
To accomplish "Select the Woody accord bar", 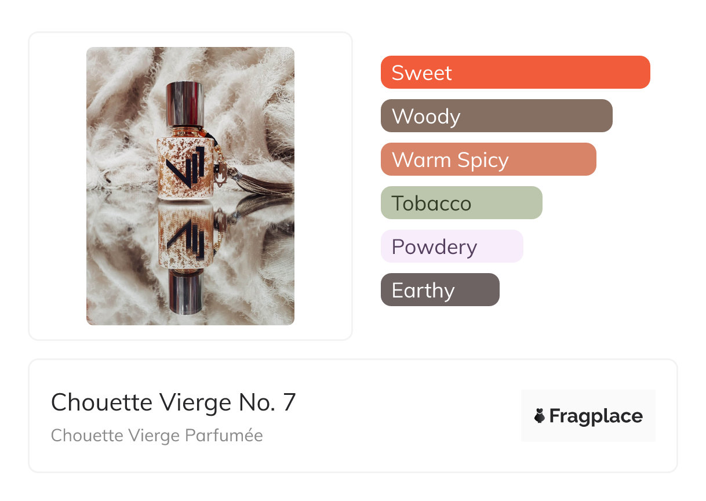I will tap(496, 116).
